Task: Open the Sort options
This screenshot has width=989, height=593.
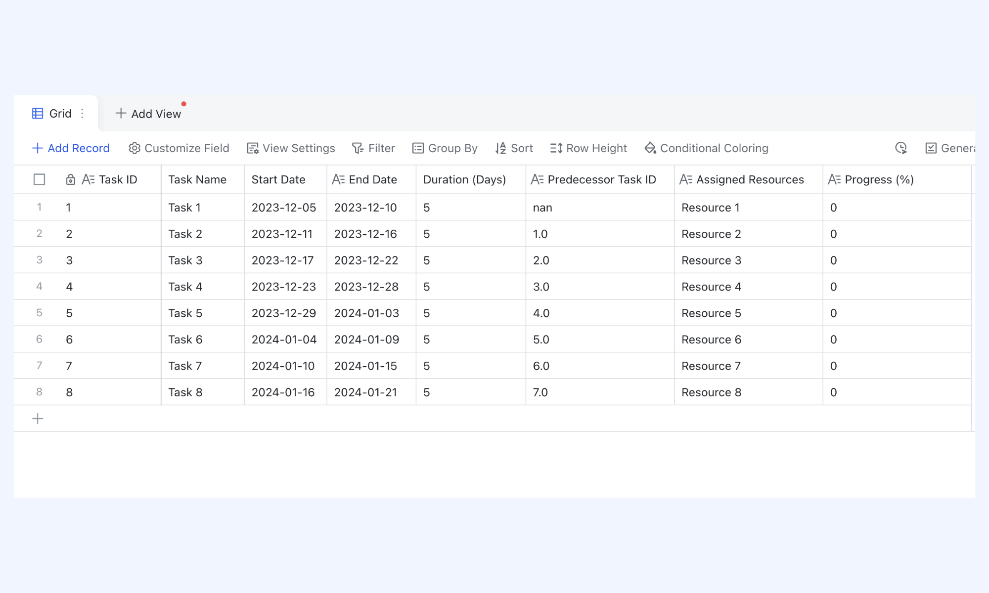Action: (x=514, y=148)
